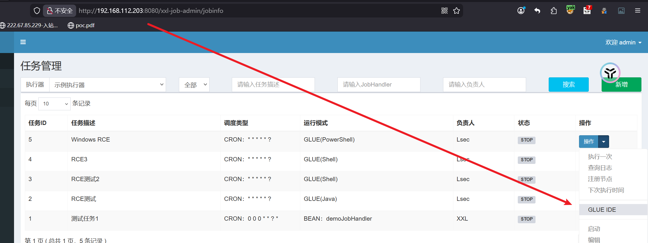648x243 pixels.
Task: Choose 执行一次 in the operations menu
Action: (600, 157)
